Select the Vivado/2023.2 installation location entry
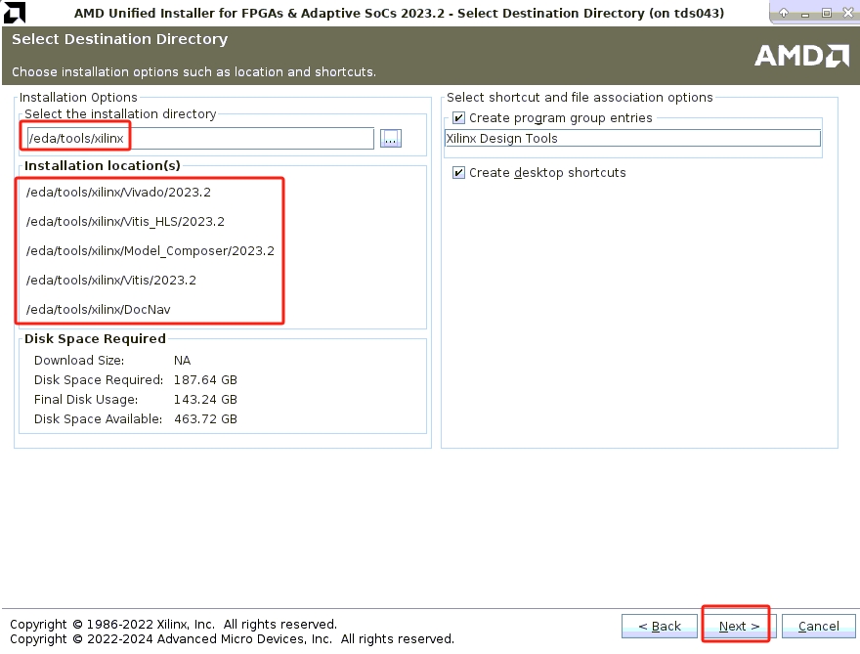This screenshot has height=654, width=860. (x=118, y=193)
